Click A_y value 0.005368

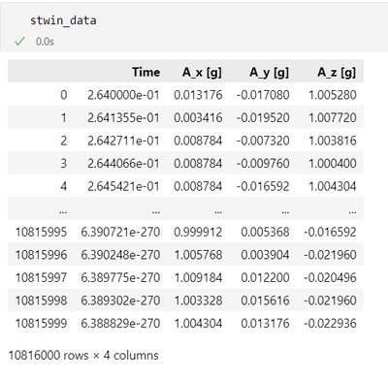[265, 232]
